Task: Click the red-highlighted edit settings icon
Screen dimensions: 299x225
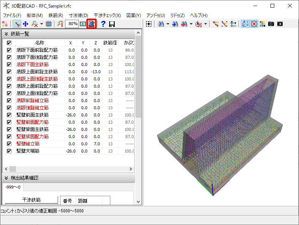Action: point(92,24)
